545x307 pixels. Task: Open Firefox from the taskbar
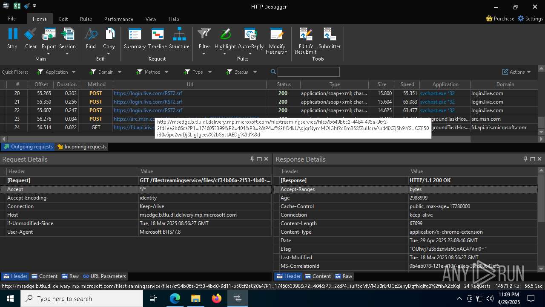click(x=217, y=298)
